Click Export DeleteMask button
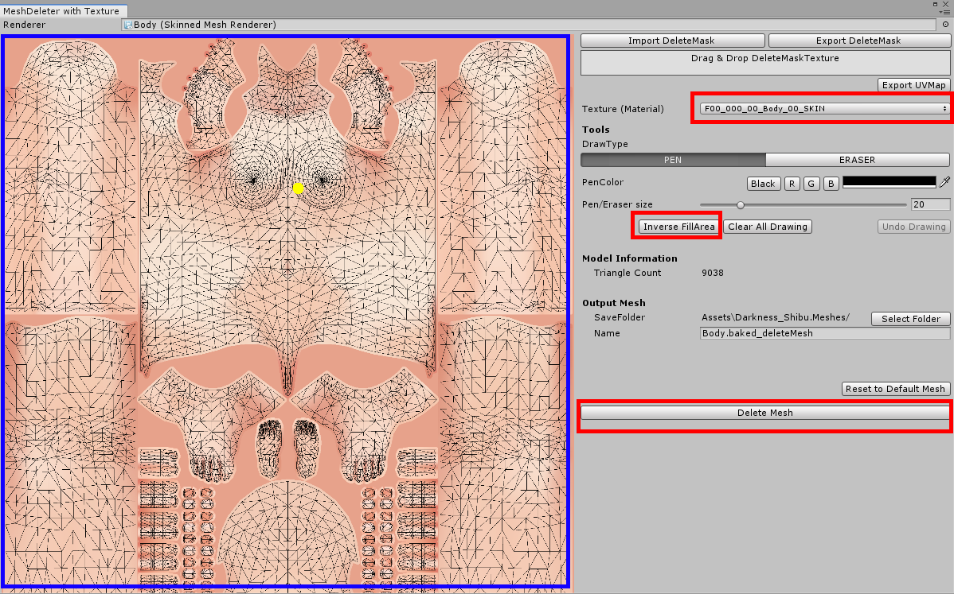954x594 pixels. tap(858, 41)
